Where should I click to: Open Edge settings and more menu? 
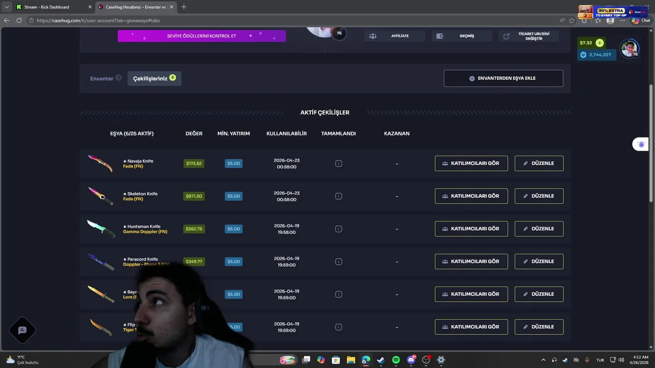pos(622,20)
